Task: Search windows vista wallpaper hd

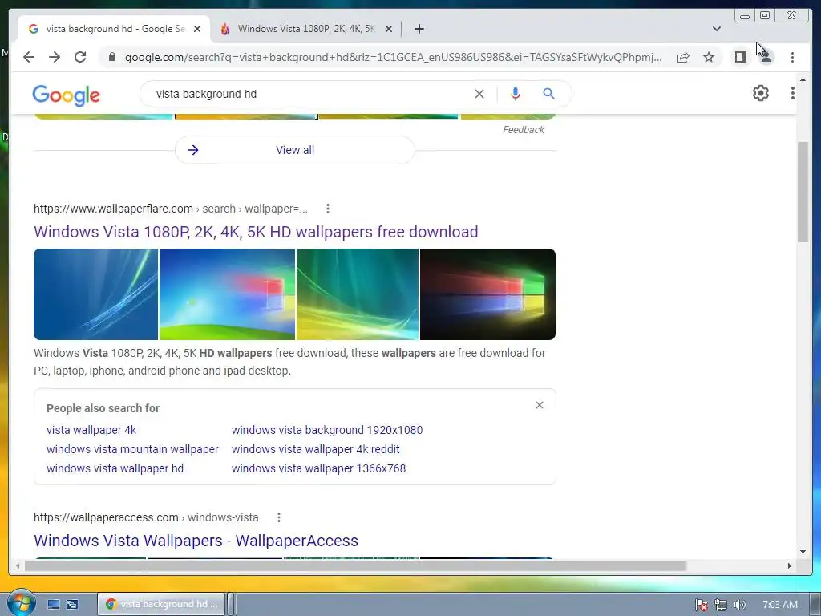Action: tap(115, 468)
